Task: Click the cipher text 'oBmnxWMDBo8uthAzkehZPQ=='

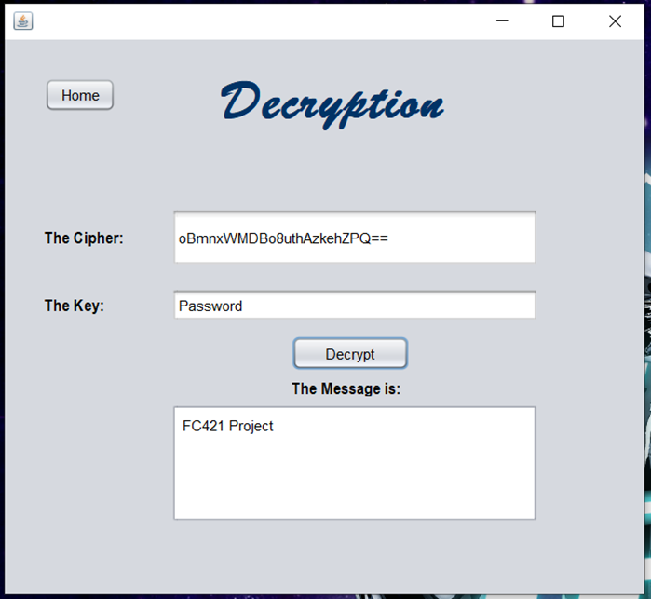Action: 283,238
